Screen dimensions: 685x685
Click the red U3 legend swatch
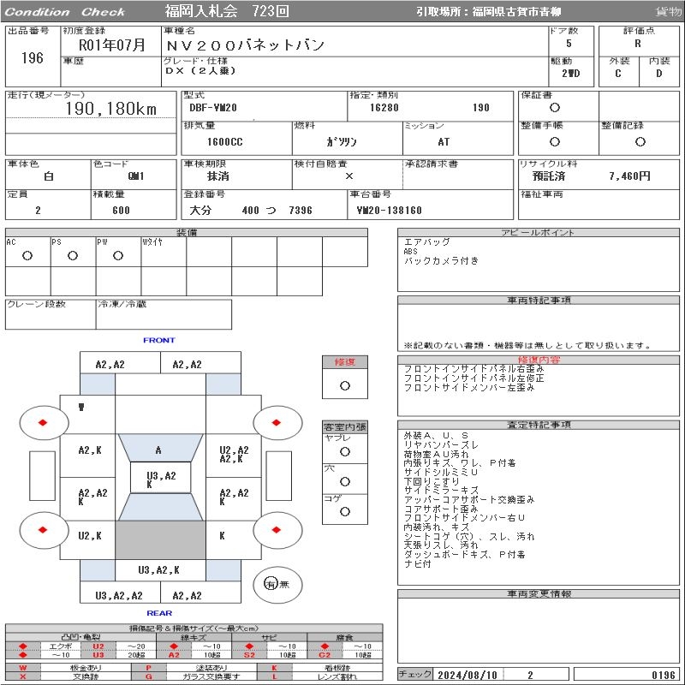coord(98,655)
